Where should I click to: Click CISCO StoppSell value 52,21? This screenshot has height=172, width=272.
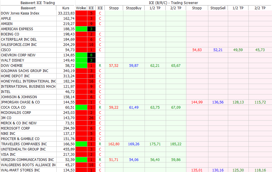point(218,50)
